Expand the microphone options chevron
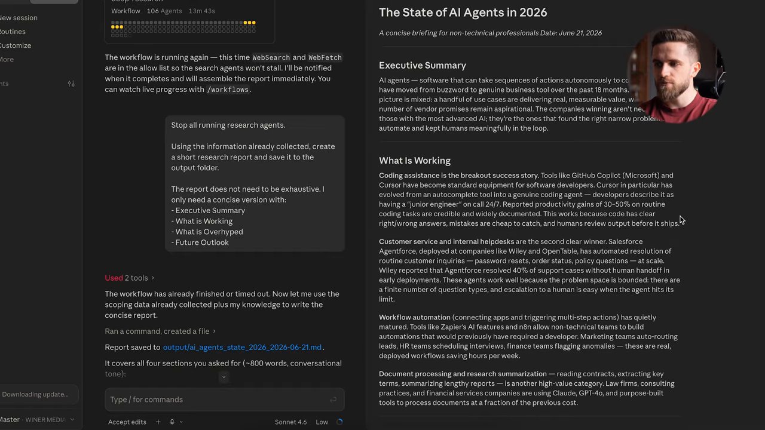 pyautogui.click(x=181, y=422)
